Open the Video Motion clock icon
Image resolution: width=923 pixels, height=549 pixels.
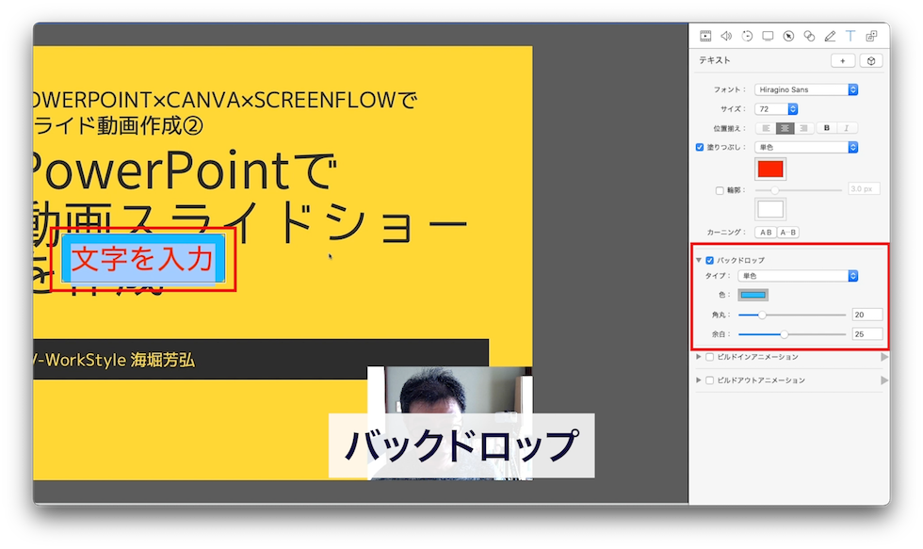[747, 35]
